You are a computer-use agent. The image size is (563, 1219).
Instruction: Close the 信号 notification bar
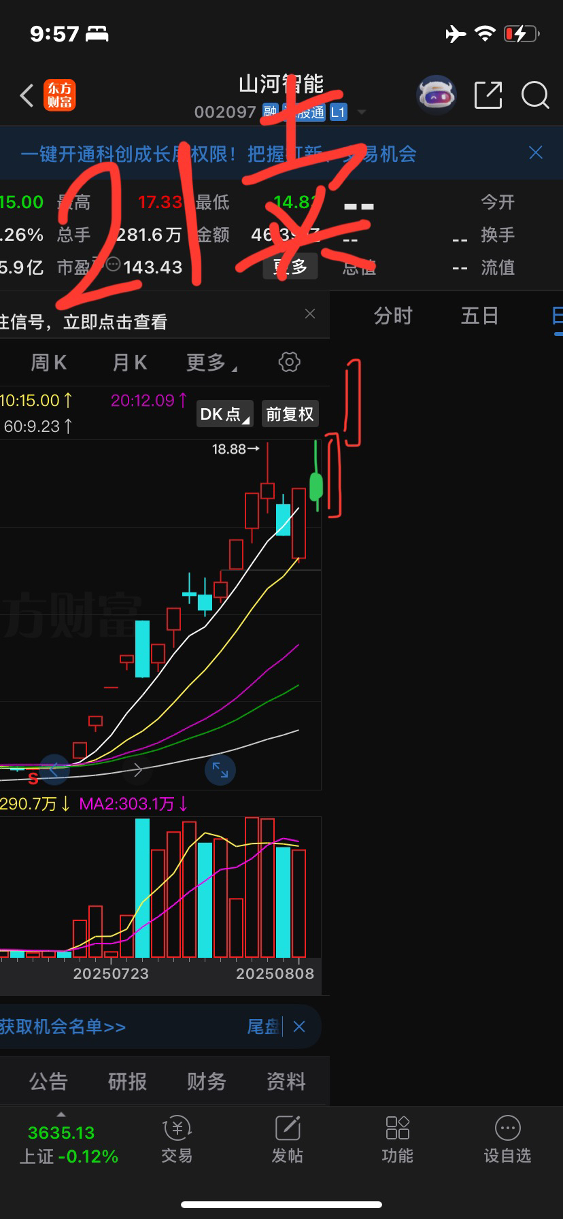[310, 314]
